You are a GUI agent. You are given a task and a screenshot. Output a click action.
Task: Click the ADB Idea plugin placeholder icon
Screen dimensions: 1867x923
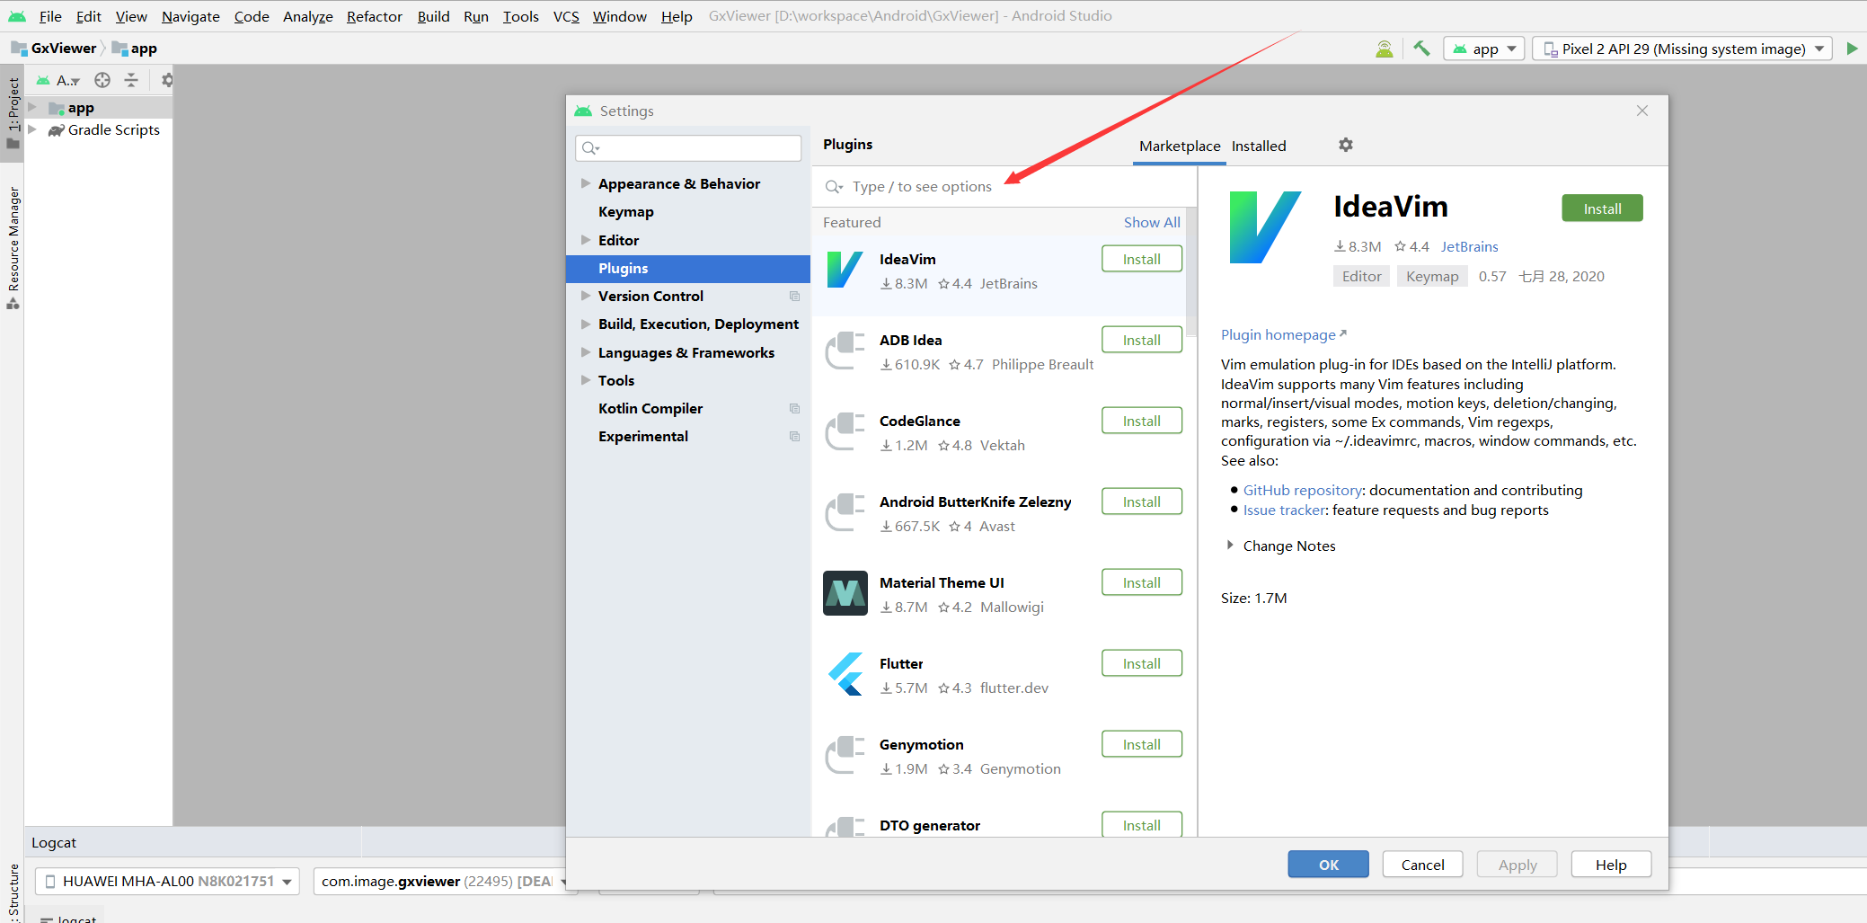coord(845,351)
